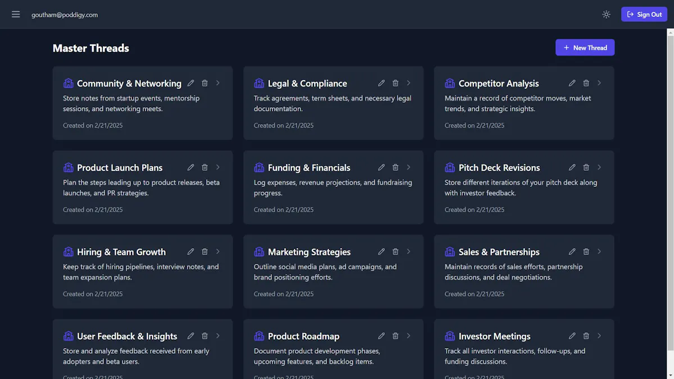Open Competitor Analysis via chevron arrow
The image size is (674, 379).
(599, 83)
